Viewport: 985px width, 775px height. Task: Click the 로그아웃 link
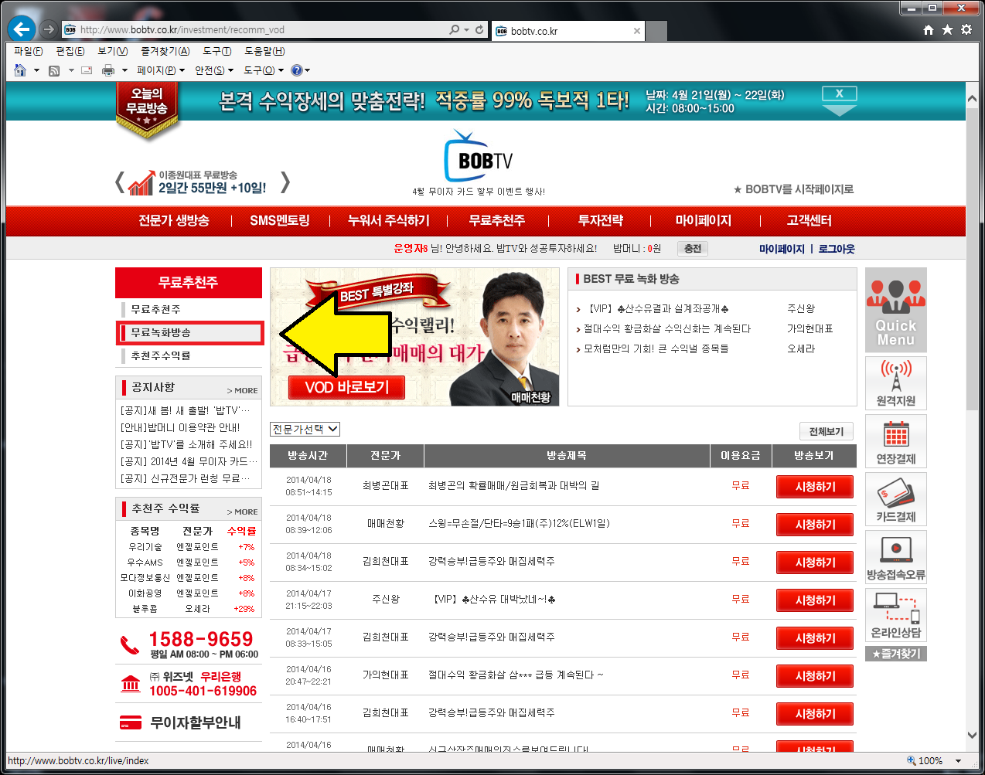pyautogui.click(x=837, y=249)
